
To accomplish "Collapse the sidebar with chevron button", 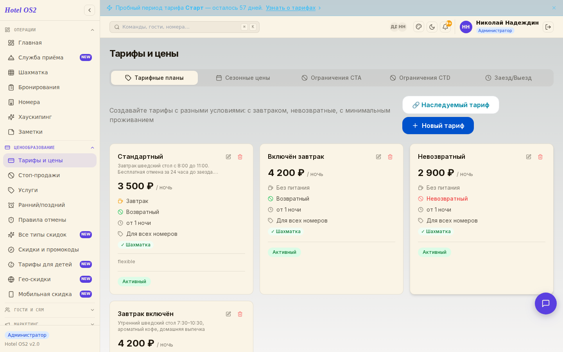I will 90,10.
